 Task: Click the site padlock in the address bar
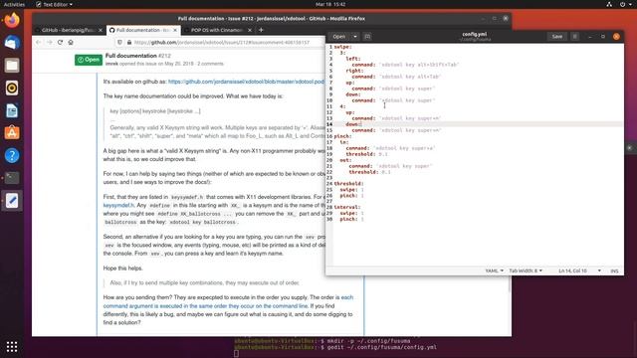pyautogui.click(x=129, y=42)
